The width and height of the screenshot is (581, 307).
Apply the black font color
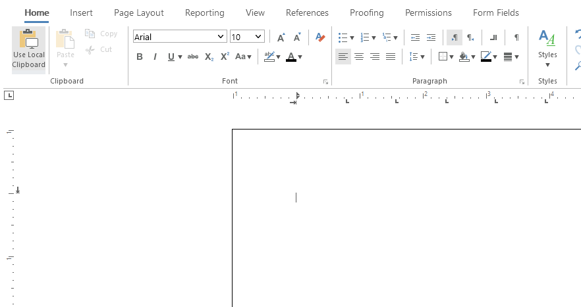pyautogui.click(x=291, y=57)
